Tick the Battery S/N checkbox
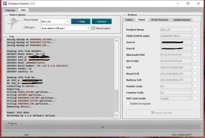The image size is (205, 138). coord(195,80)
